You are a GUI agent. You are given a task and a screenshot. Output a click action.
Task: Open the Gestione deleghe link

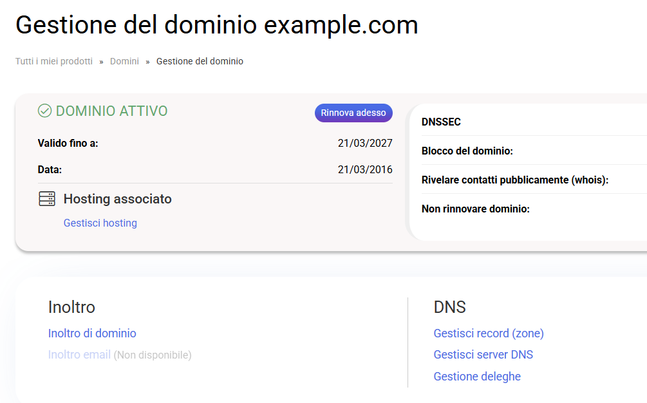point(477,377)
